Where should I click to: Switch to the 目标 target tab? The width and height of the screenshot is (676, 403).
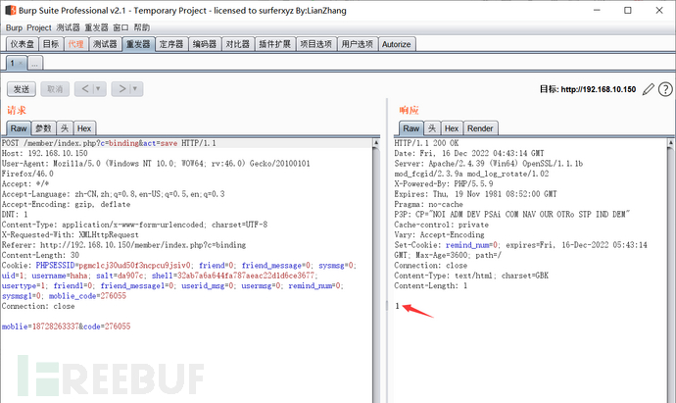click(51, 44)
